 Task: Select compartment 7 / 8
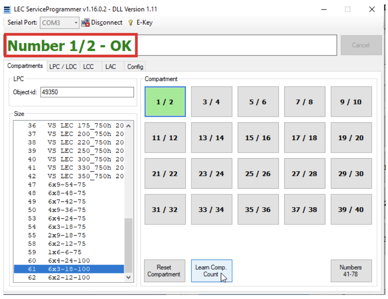pyautogui.click(x=305, y=102)
